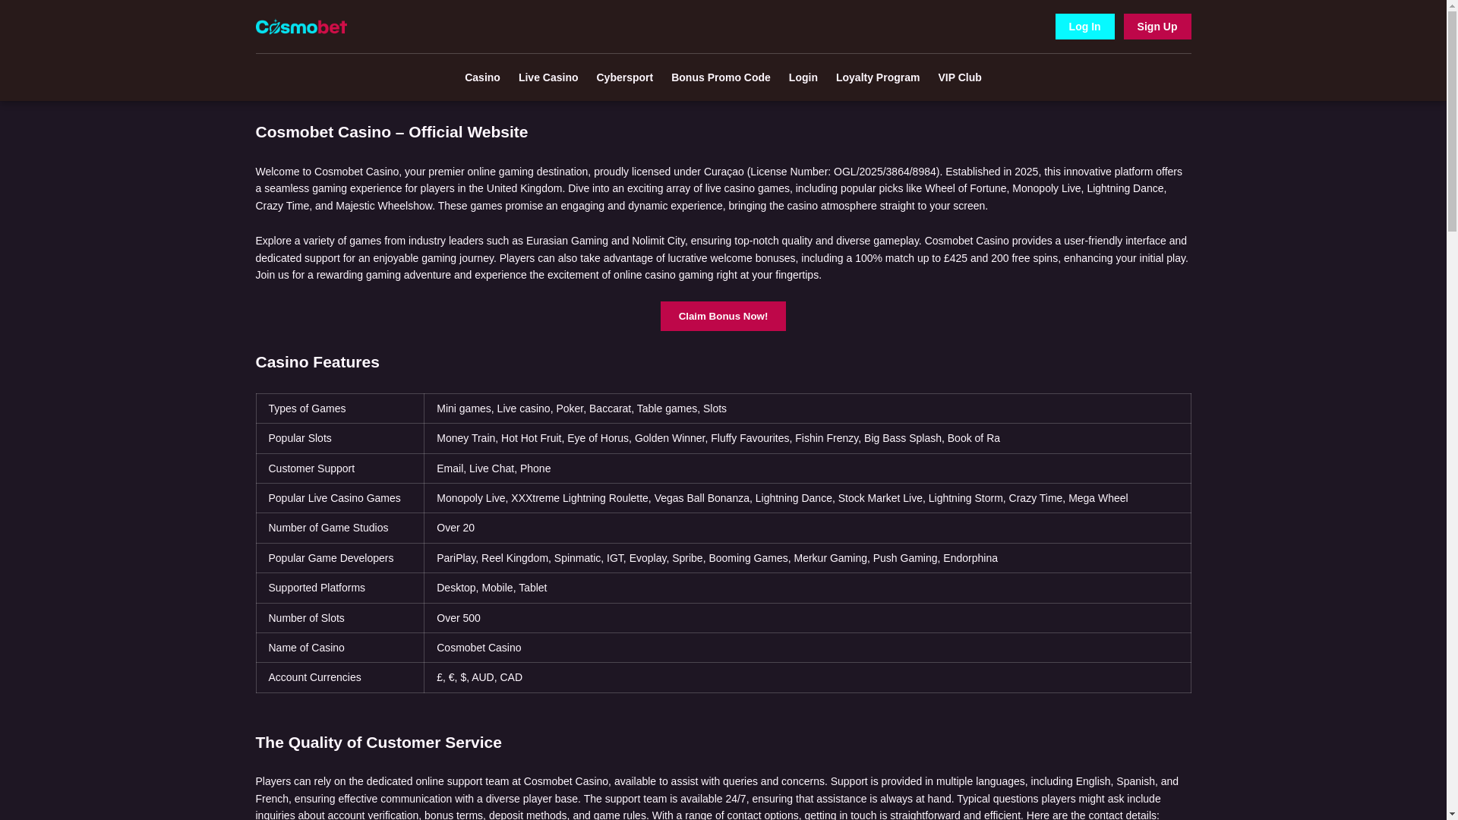Click the 'PariPlay, Reel Kingdom' developers cell
The height and width of the screenshot is (820, 1458).
point(807,558)
